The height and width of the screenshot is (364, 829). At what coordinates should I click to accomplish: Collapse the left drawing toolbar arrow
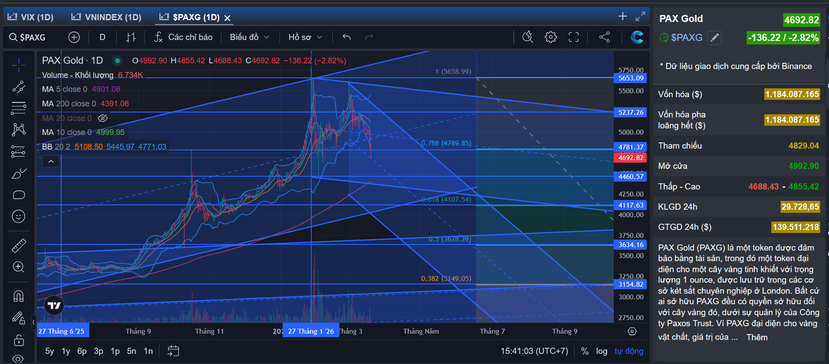(x=33, y=322)
